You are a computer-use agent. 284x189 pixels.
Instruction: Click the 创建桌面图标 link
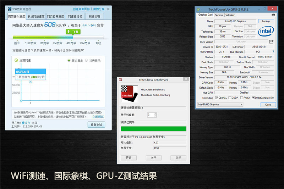[x=81, y=9]
